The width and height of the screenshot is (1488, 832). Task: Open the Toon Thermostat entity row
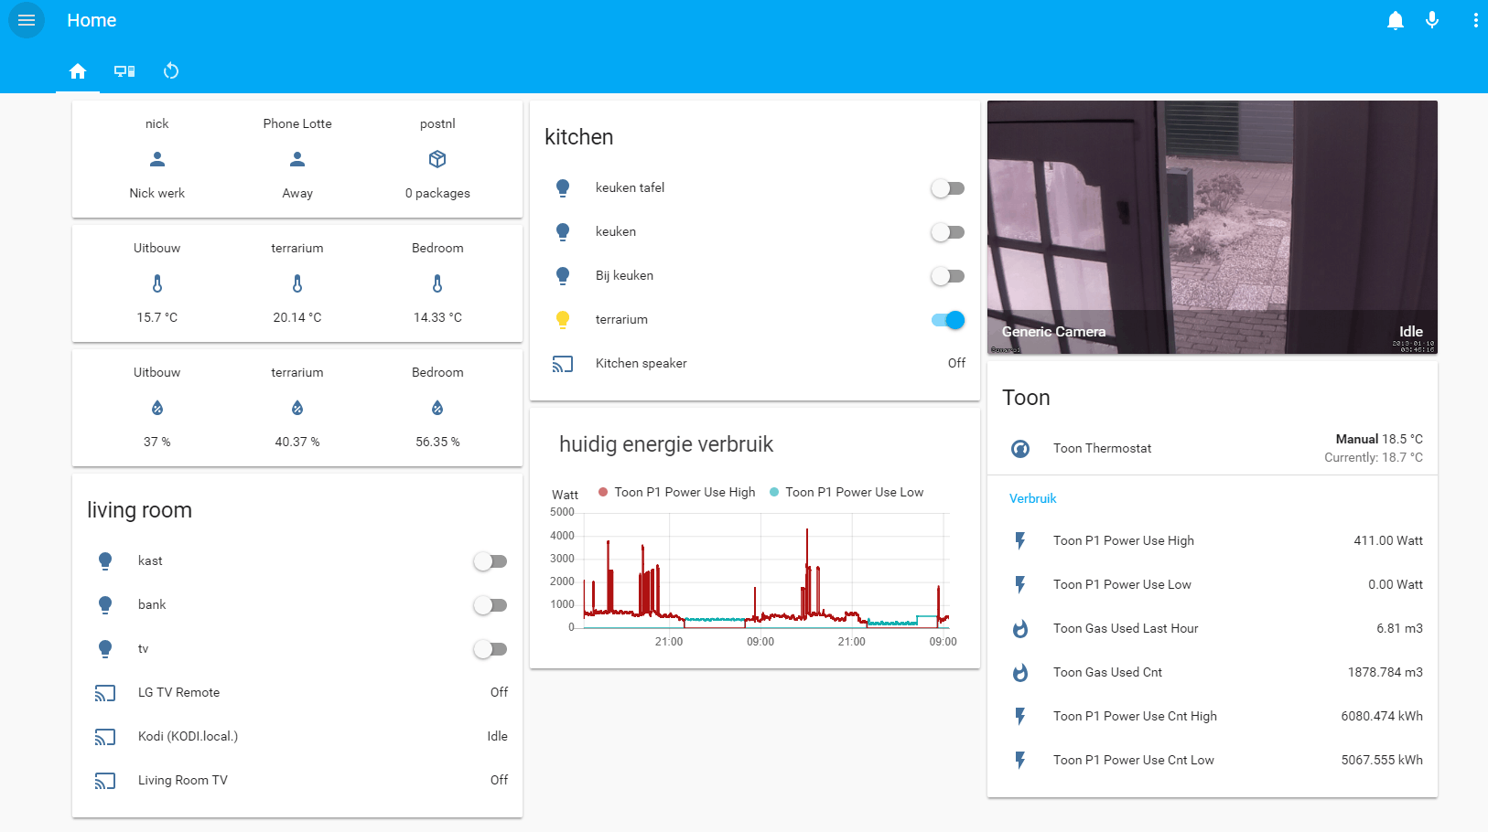pos(1213,449)
